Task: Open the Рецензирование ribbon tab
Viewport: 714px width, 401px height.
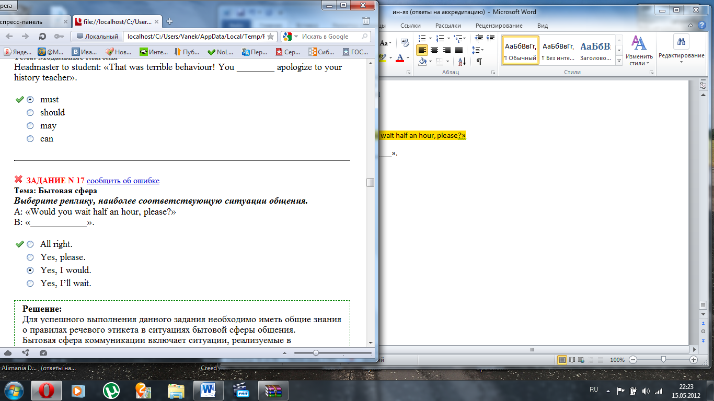Action: tap(499, 26)
